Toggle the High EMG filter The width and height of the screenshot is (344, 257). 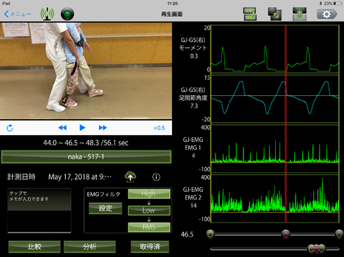tap(149, 194)
